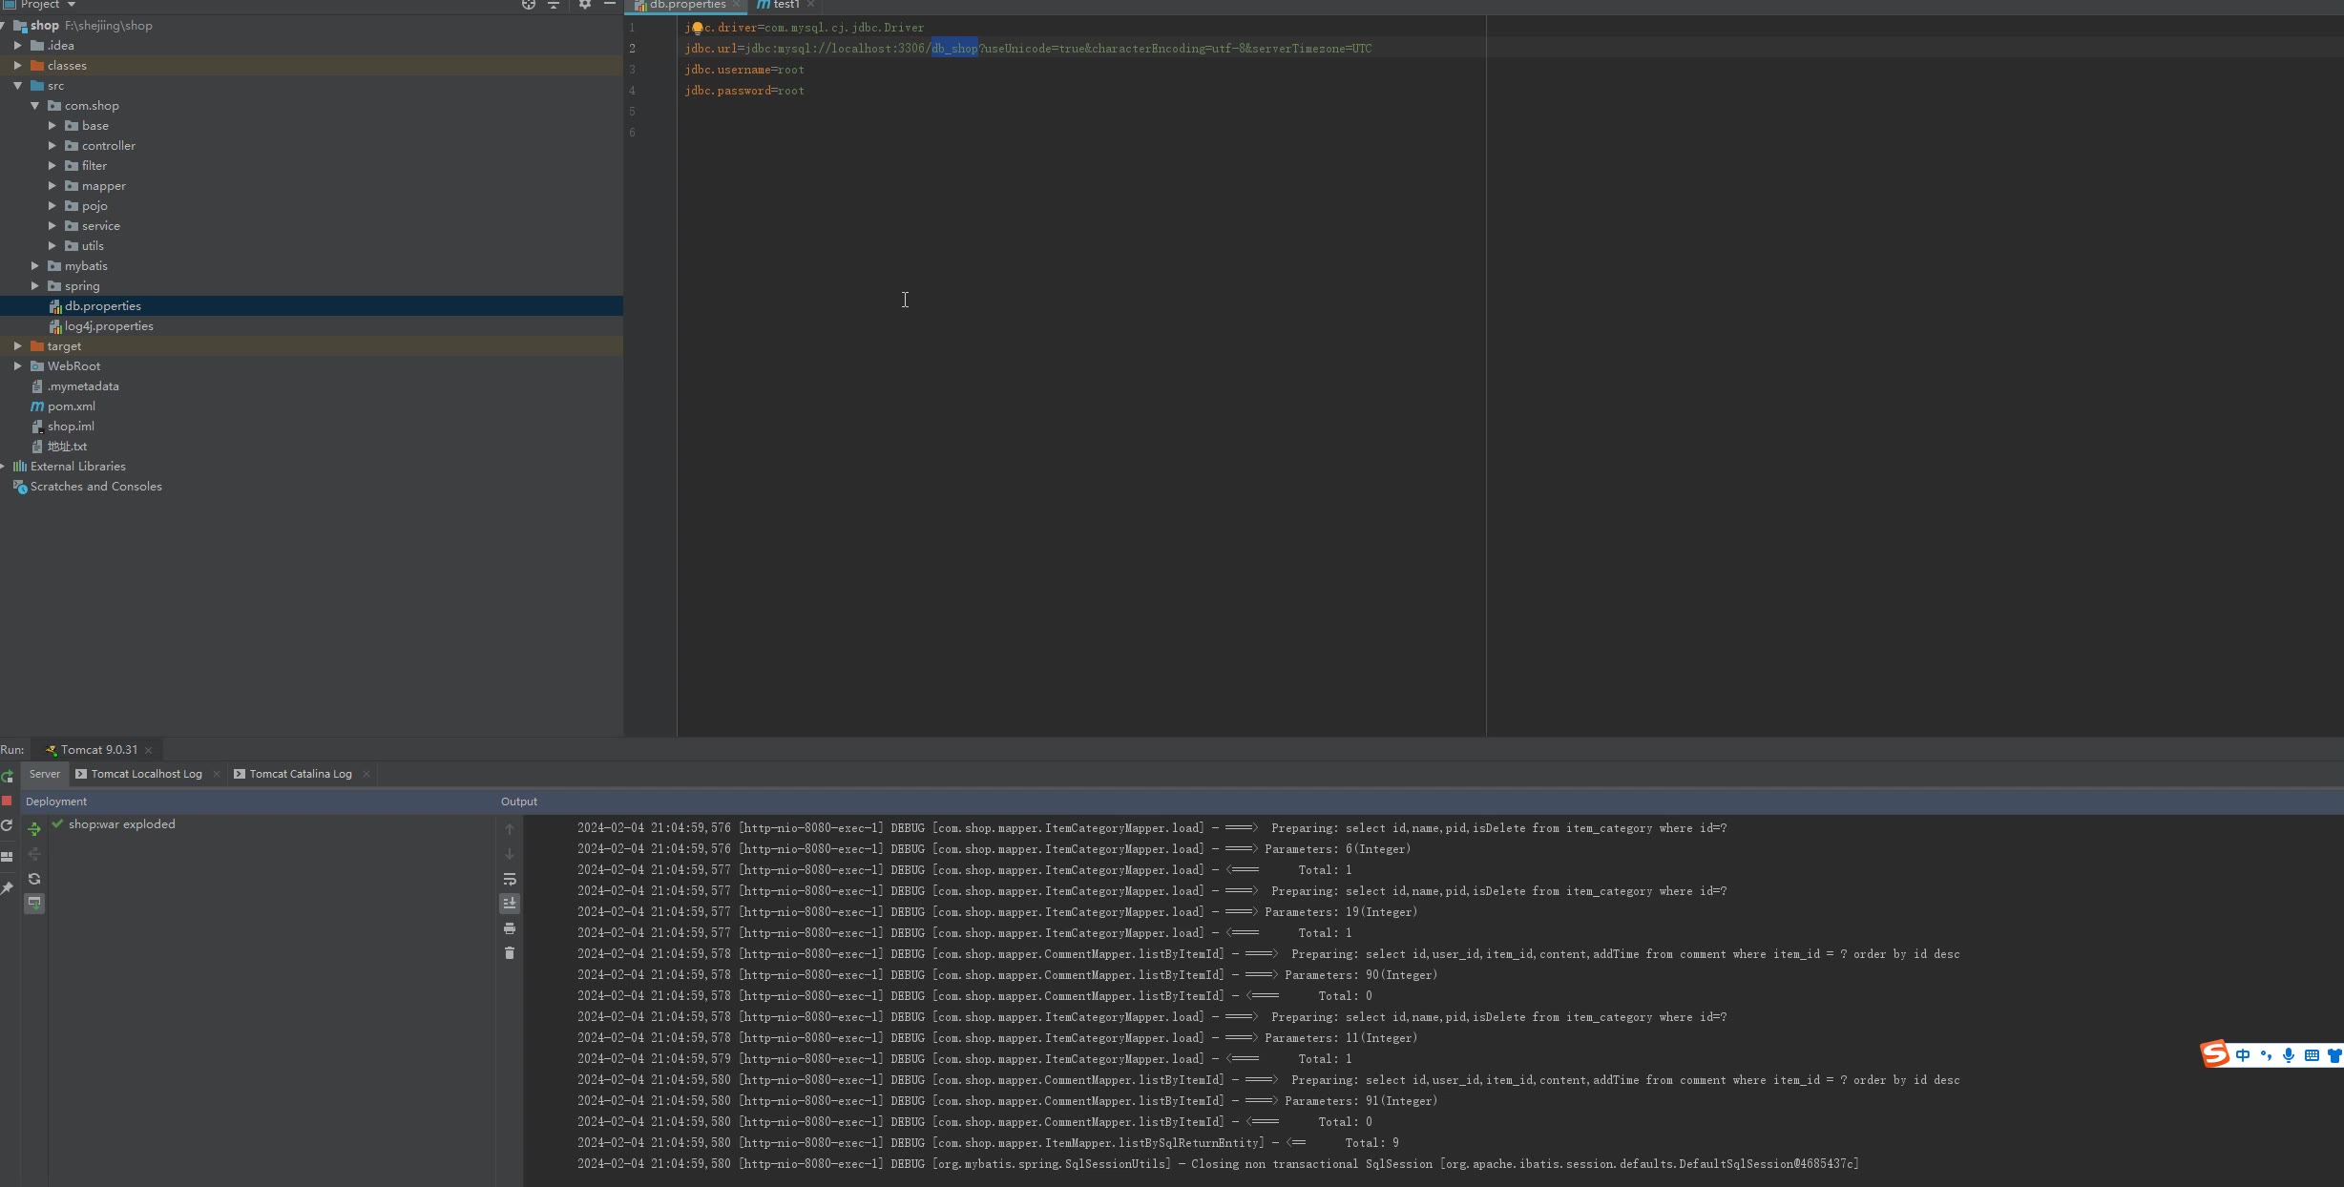
Task: Open the Project view dropdown
Action: 71,5
